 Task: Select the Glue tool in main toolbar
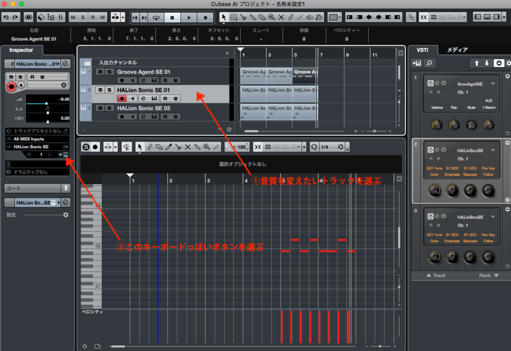tap(253, 17)
